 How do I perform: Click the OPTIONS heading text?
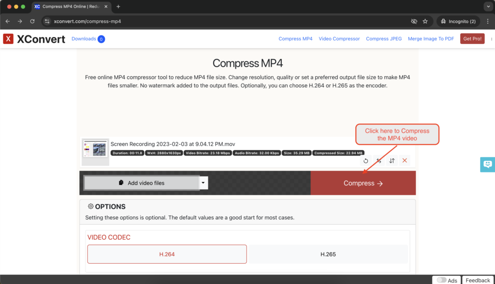[x=110, y=207]
